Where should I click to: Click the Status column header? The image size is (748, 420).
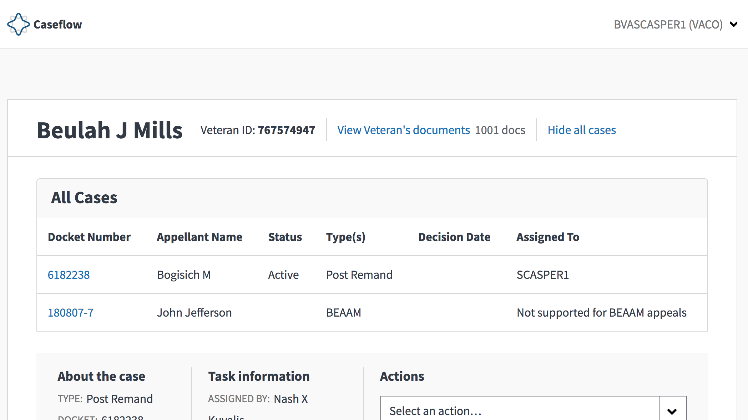[285, 237]
